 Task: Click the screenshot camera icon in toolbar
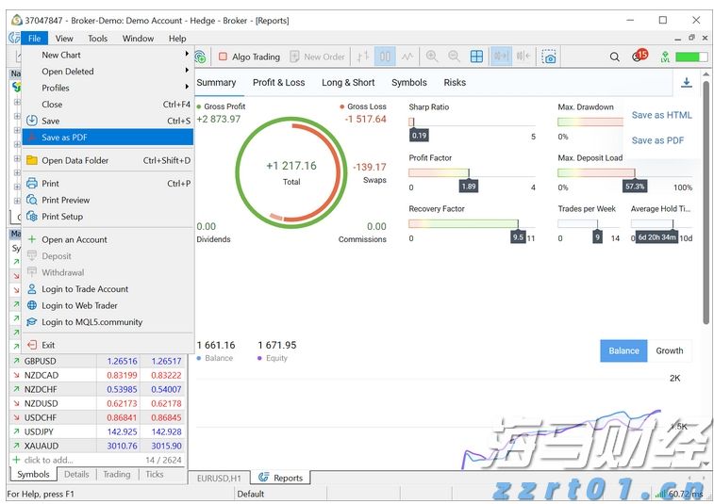pyautogui.click(x=549, y=57)
